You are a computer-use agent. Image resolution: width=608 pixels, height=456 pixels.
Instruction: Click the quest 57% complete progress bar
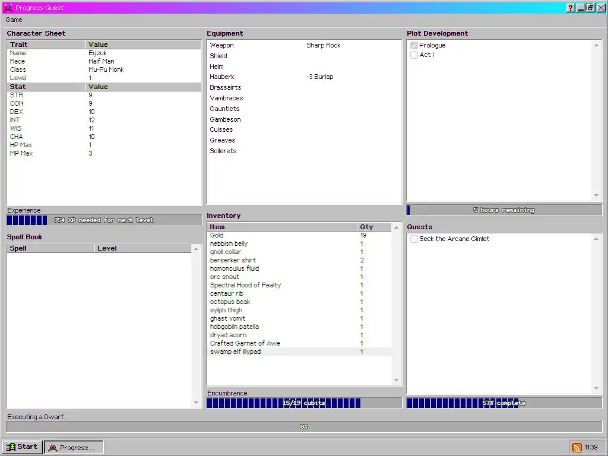[504, 403]
